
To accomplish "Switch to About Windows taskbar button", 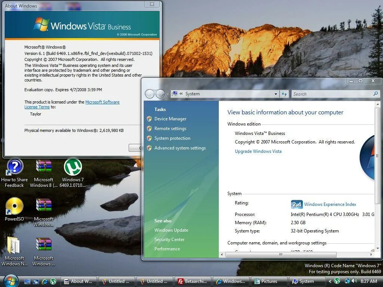I will 79,281.
